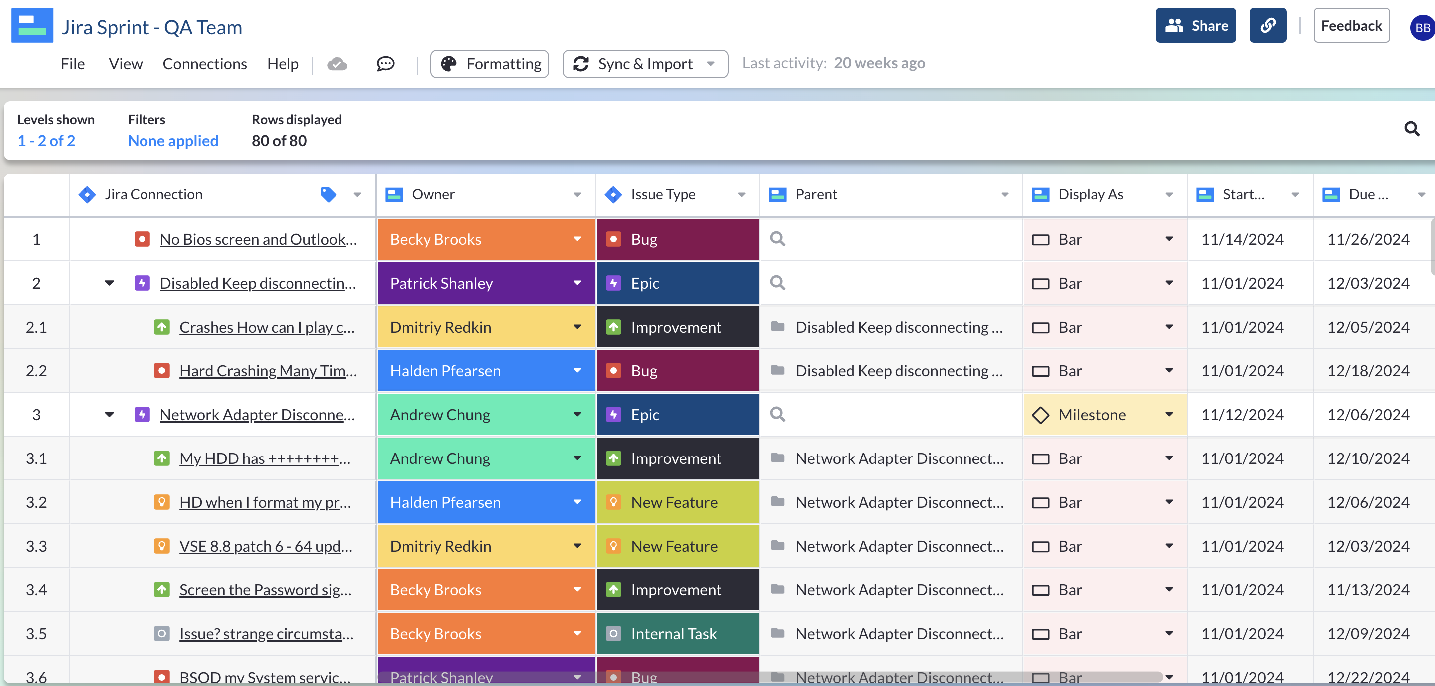Click the epic icon beside Disabled Keep disconnecting
This screenshot has width=1435, height=686.
(142, 283)
